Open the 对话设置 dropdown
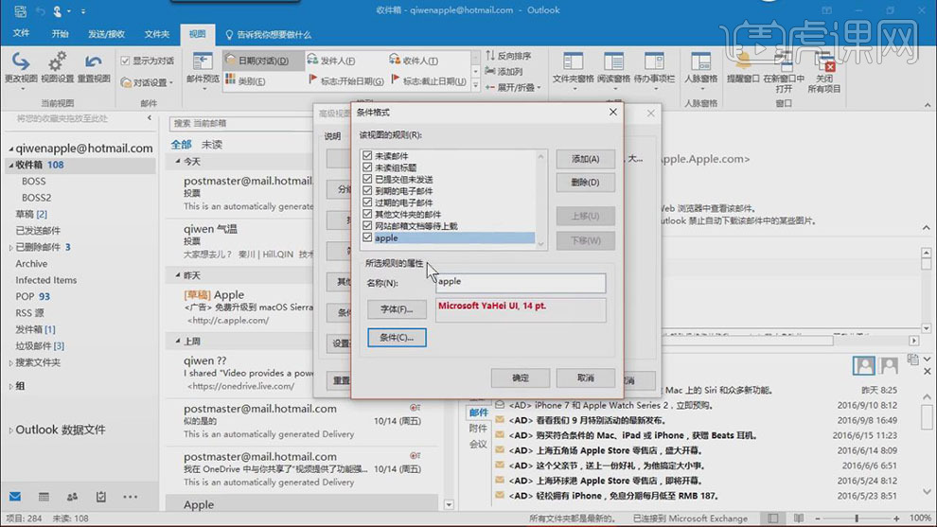 (x=147, y=82)
